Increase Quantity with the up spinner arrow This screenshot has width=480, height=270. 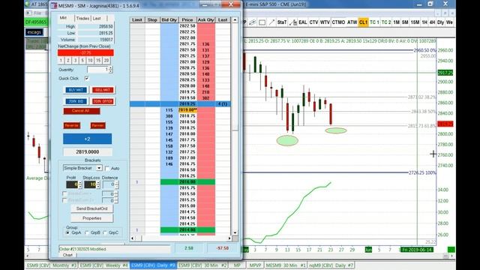coord(111,68)
